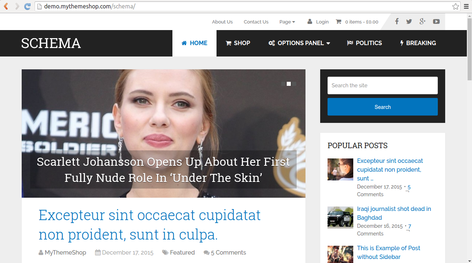Viewport: 472px width, 263px height.
Task: Click the user icon beside Login
Action: (310, 22)
